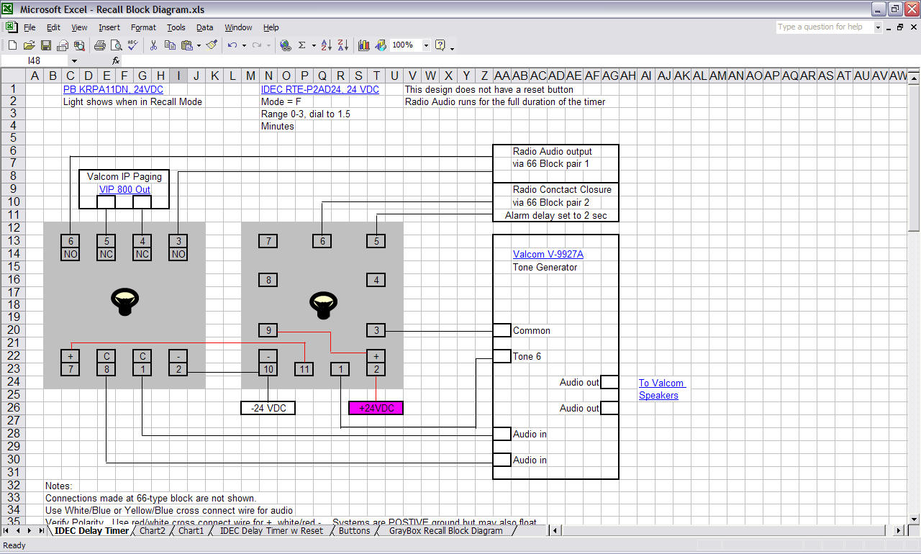Launch the Chart Wizard icon
Screen dimensions: 921x554
coord(364,45)
